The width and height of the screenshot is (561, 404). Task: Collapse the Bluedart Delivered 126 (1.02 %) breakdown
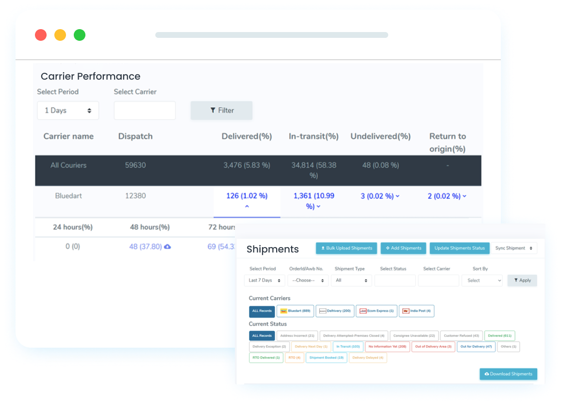point(247,206)
